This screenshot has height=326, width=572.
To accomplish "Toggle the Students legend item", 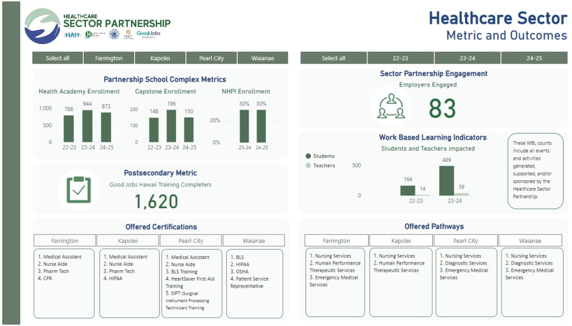I will tap(320, 156).
